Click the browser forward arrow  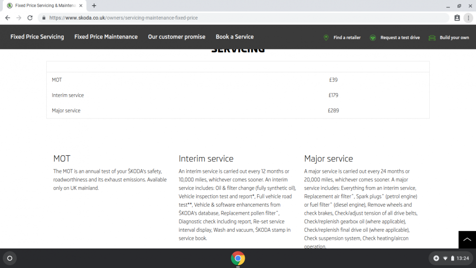(19, 18)
